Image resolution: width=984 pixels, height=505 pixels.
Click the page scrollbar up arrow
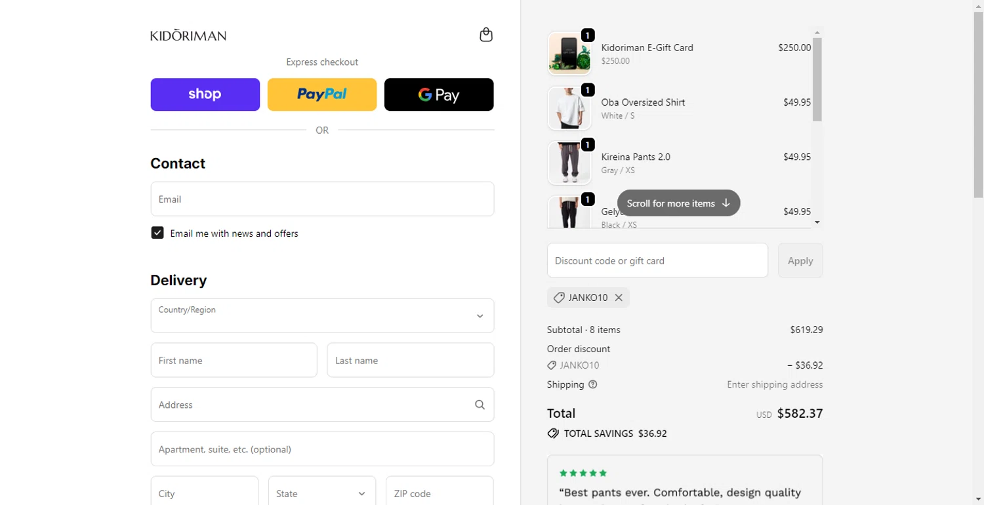[979, 5]
